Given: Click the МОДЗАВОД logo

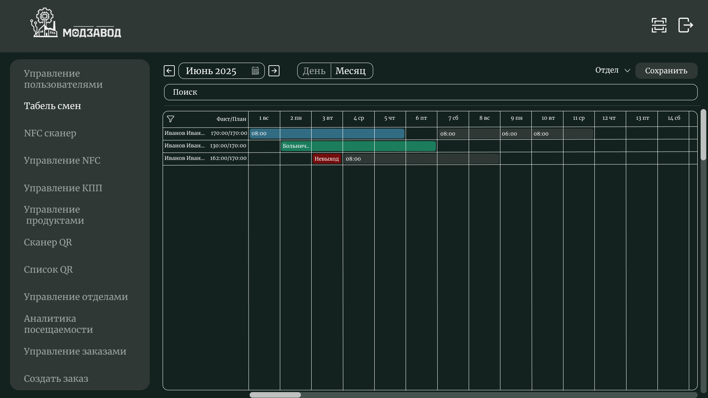Looking at the screenshot, I should 76,24.
